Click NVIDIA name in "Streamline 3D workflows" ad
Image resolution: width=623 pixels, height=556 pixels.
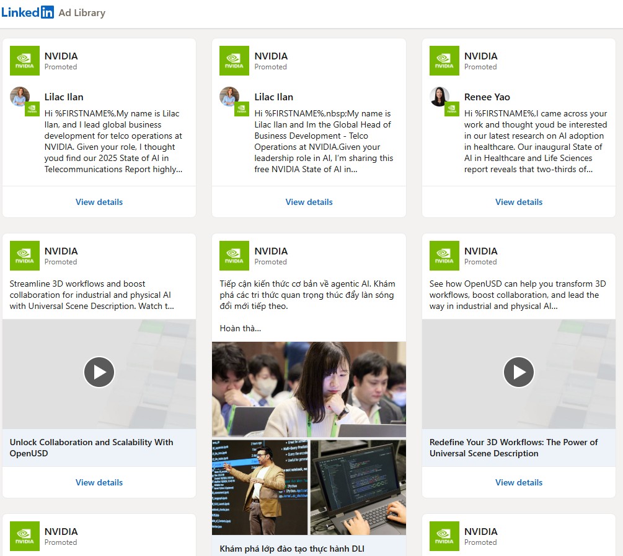pyautogui.click(x=61, y=251)
